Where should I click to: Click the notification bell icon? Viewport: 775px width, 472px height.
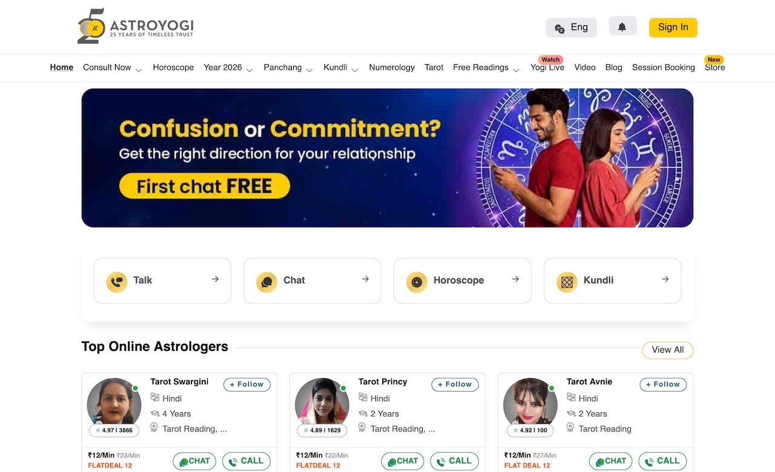click(x=622, y=26)
